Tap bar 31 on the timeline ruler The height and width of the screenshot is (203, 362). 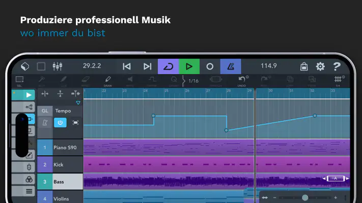[x=292, y=91]
